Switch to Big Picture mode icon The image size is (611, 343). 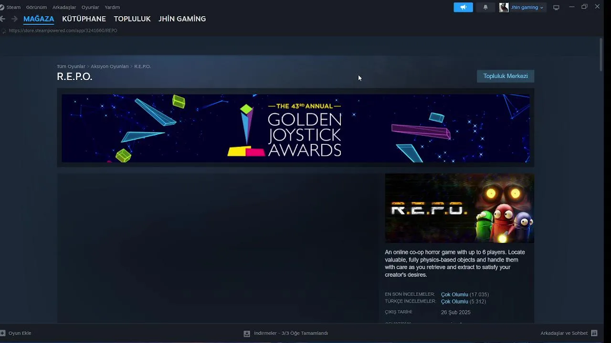(556, 7)
